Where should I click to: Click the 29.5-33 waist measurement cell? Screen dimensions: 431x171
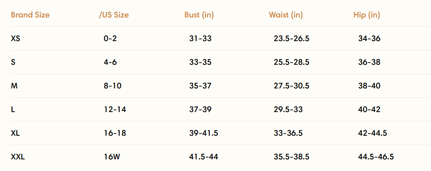coord(288,109)
